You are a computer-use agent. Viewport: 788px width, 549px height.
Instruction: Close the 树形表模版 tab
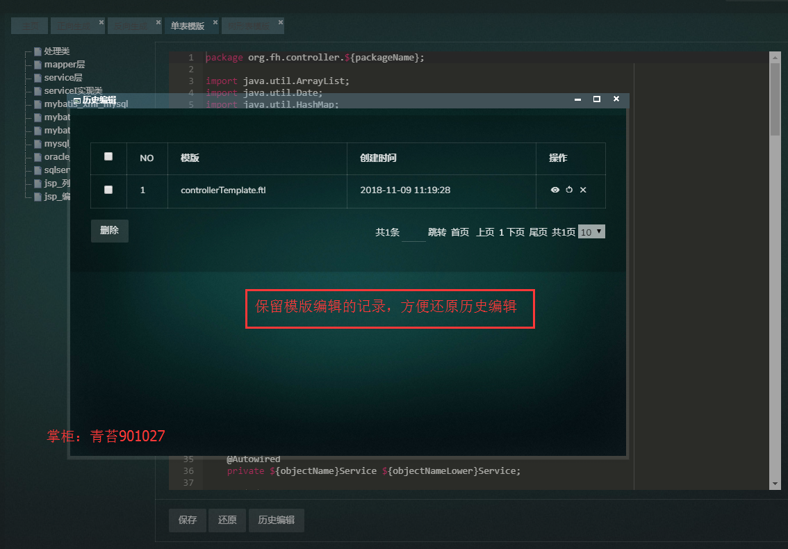pyautogui.click(x=281, y=22)
